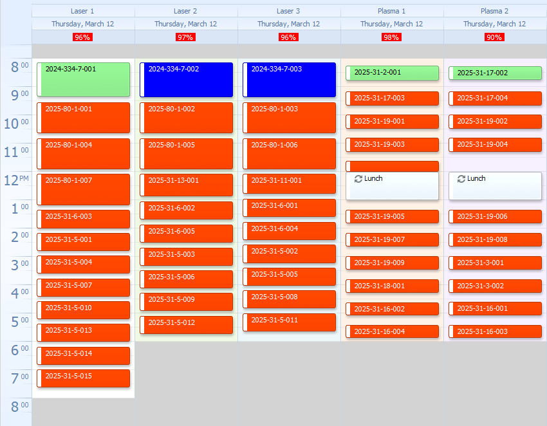547x426 pixels.
Task: Select the Laser 1 resource header
Action: tap(83, 11)
